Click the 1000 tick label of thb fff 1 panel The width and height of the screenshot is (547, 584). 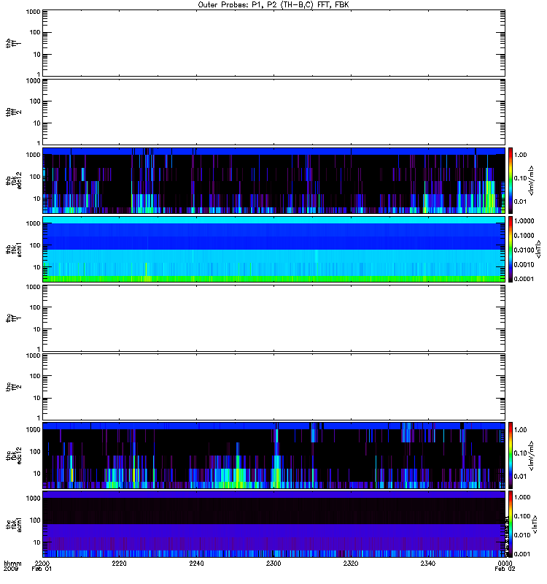(x=33, y=12)
